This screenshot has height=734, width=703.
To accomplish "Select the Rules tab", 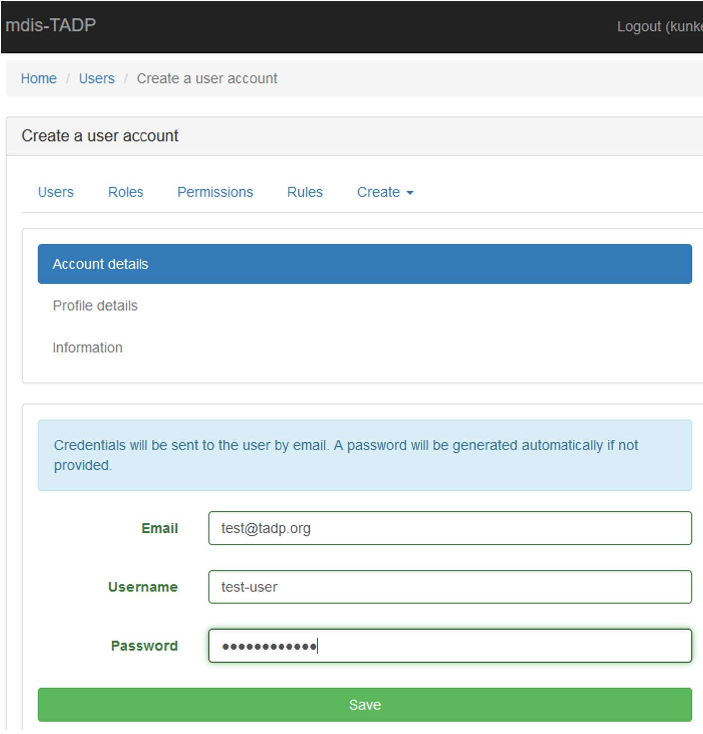I will (304, 192).
